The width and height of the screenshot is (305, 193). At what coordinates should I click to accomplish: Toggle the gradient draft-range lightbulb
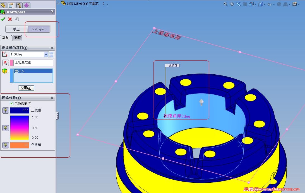[6, 128]
